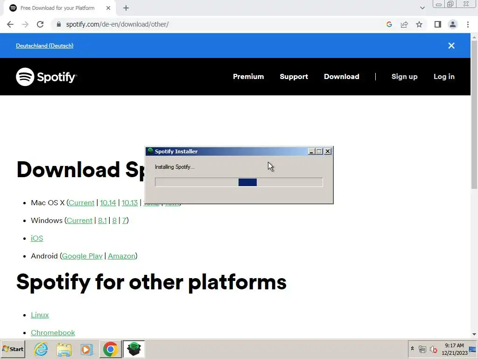Screen dimensions: 478x359
Task: Bookmark this tab with the star
Action: pos(419,24)
